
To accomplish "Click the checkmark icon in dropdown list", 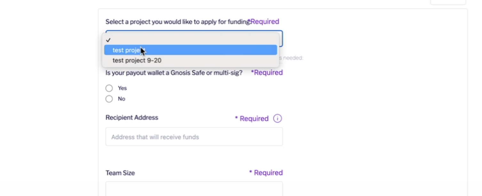I will click(x=108, y=40).
